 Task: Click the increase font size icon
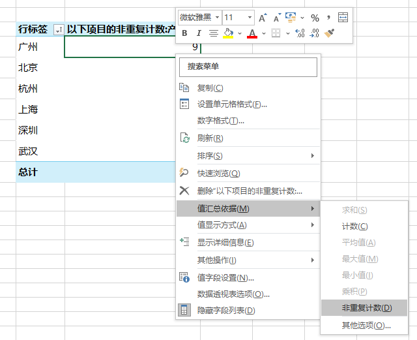(263, 18)
